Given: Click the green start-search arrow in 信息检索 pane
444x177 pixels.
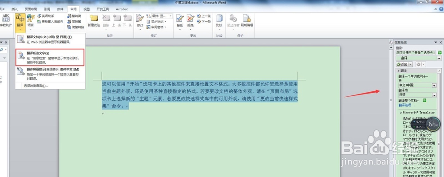Looking at the screenshot, I should [x=440, y=52].
